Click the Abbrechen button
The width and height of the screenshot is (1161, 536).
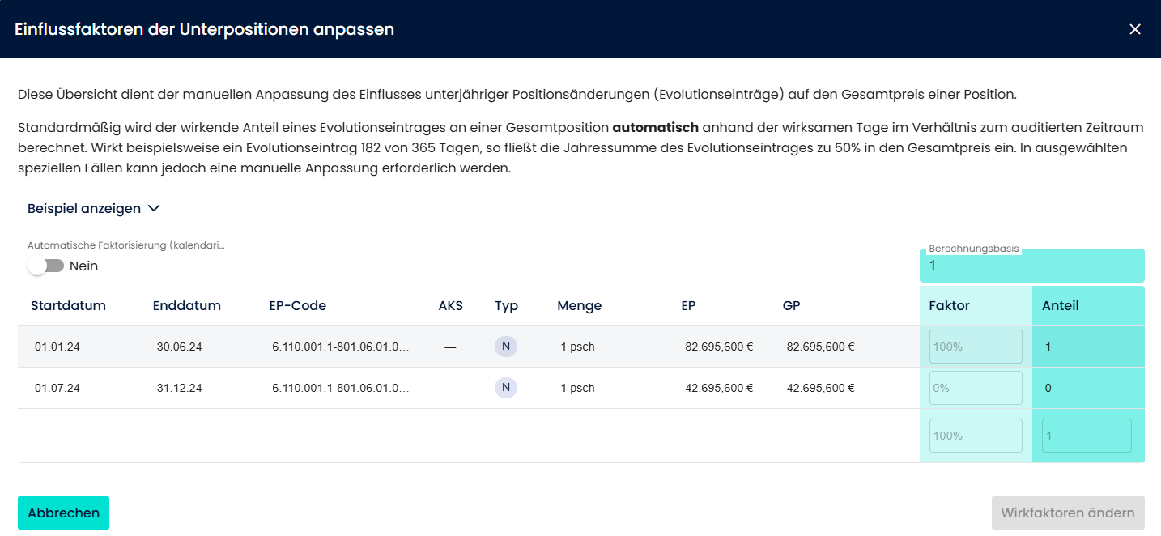(x=63, y=513)
